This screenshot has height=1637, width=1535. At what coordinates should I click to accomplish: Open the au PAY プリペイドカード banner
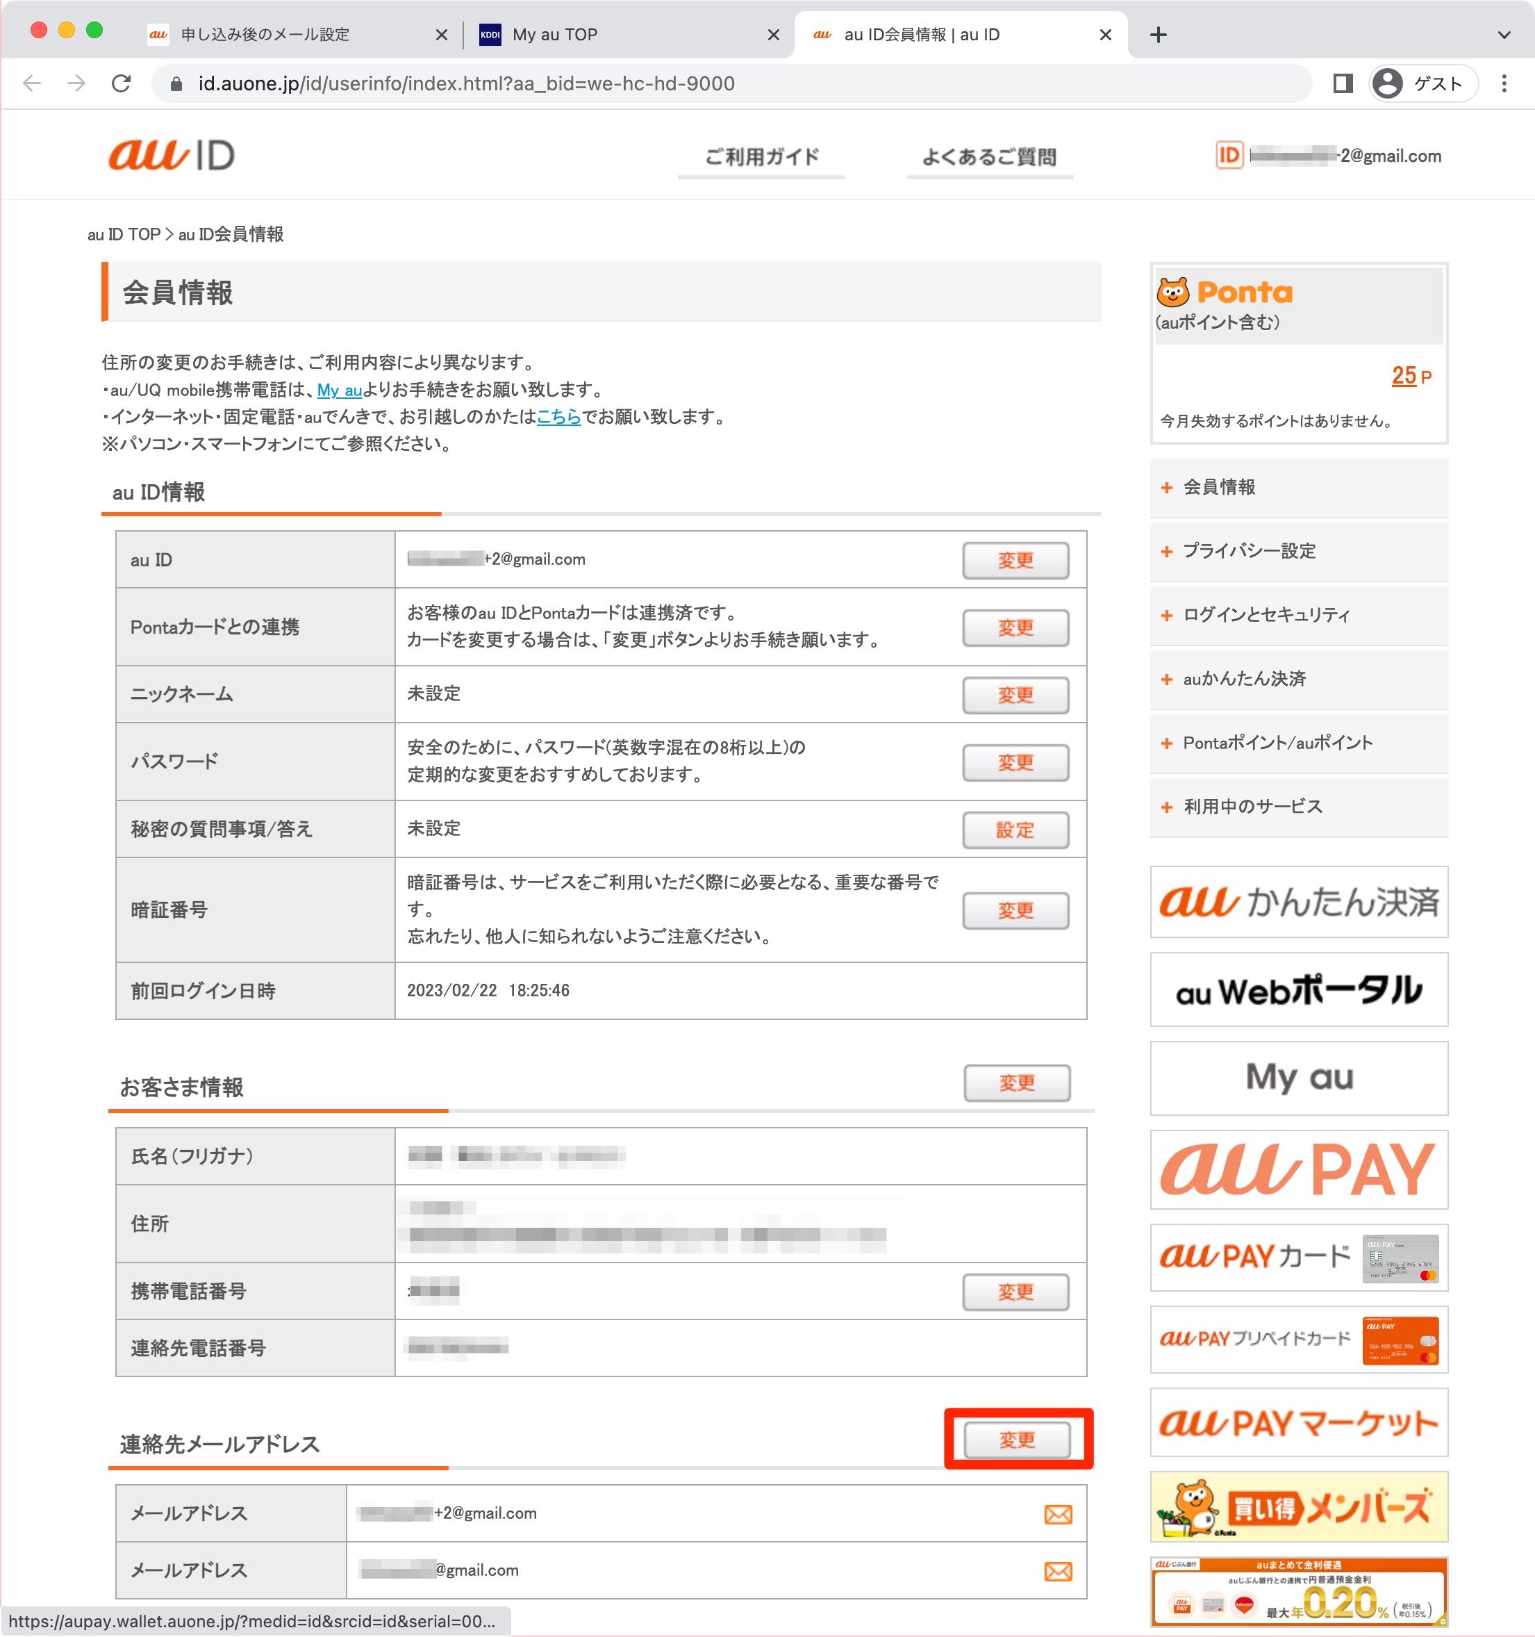[x=1299, y=1340]
